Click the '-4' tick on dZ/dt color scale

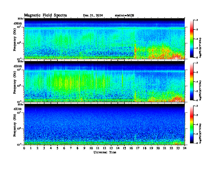197,124
